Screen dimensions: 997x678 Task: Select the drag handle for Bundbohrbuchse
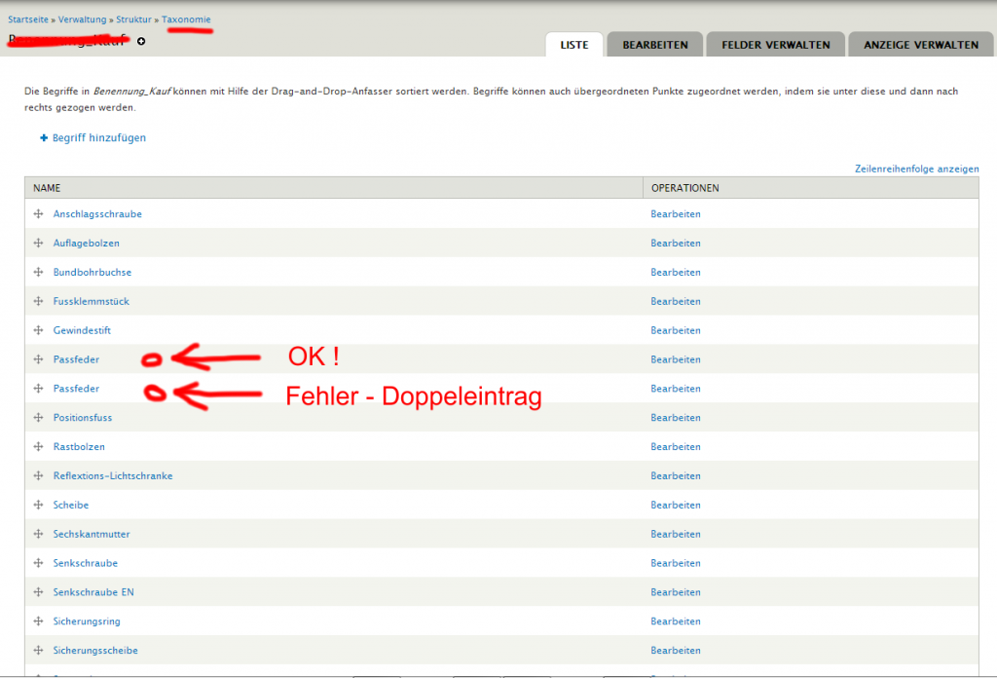click(39, 273)
